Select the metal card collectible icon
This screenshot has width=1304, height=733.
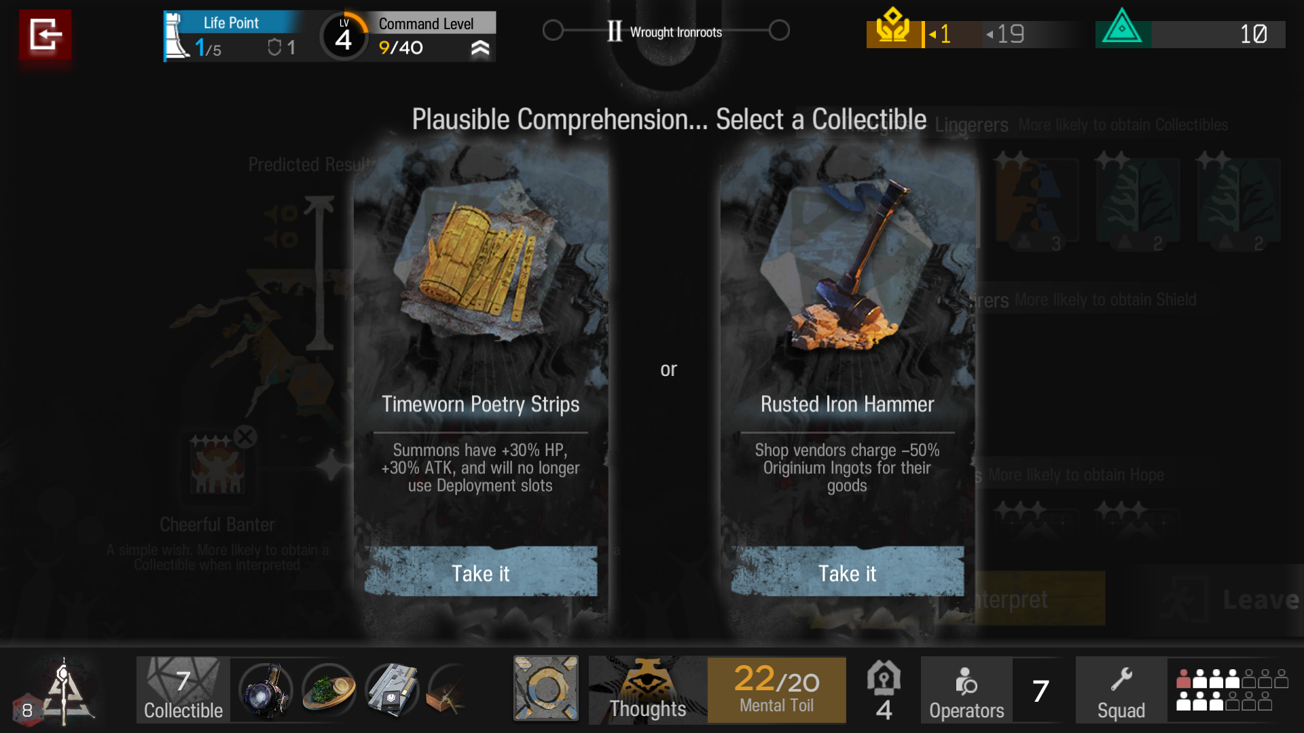click(x=392, y=690)
